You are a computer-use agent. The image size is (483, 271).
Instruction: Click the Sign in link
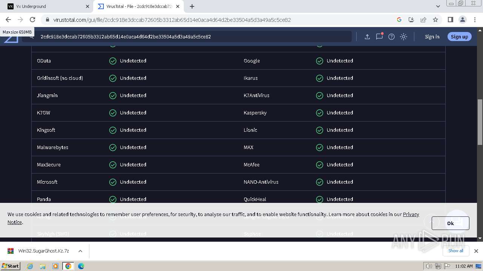pos(432,37)
